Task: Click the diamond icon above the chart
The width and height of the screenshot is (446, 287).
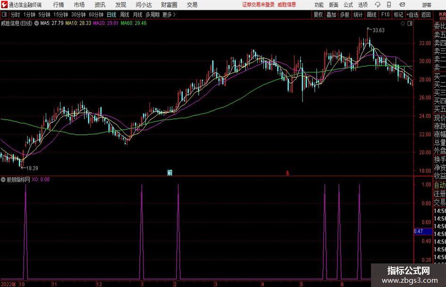Action: click(403, 24)
